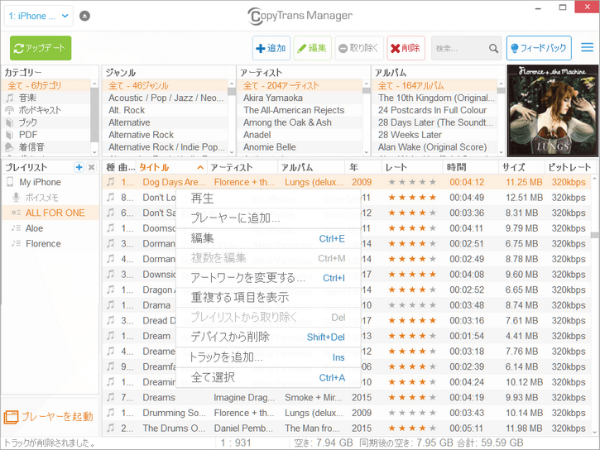600x450 pixels.
Task: Click the red 削除 delete button
Action: 406,48
